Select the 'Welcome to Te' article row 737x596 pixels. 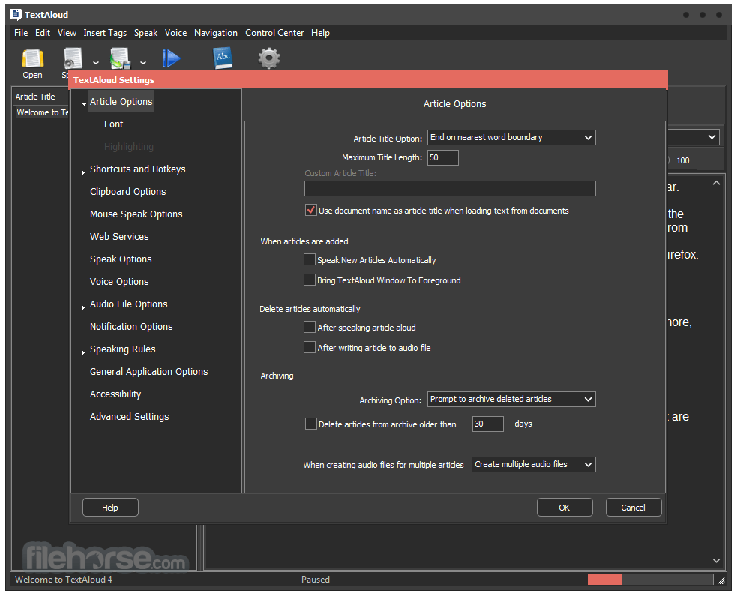pyautogui.click(x=42, y=112)
